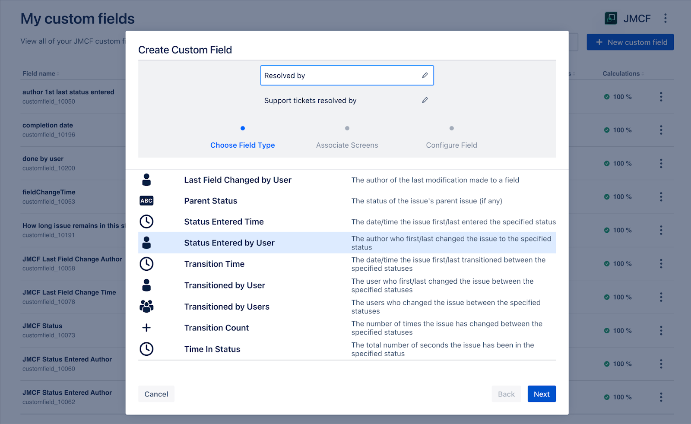
Task: Click green check icon in completion date row
Action: click(607, 130)
